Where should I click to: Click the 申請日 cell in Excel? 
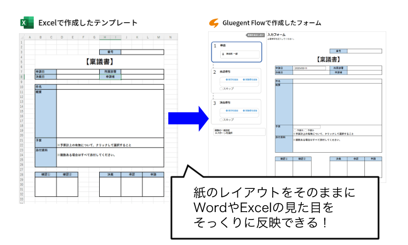point(46,71)
